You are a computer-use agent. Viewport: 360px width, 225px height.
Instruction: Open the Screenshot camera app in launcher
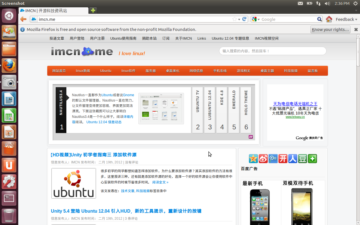click(x=9, y=82)
